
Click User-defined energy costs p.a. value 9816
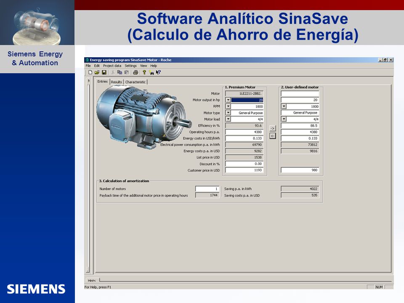pyautogui.click(x=300, y=151)
